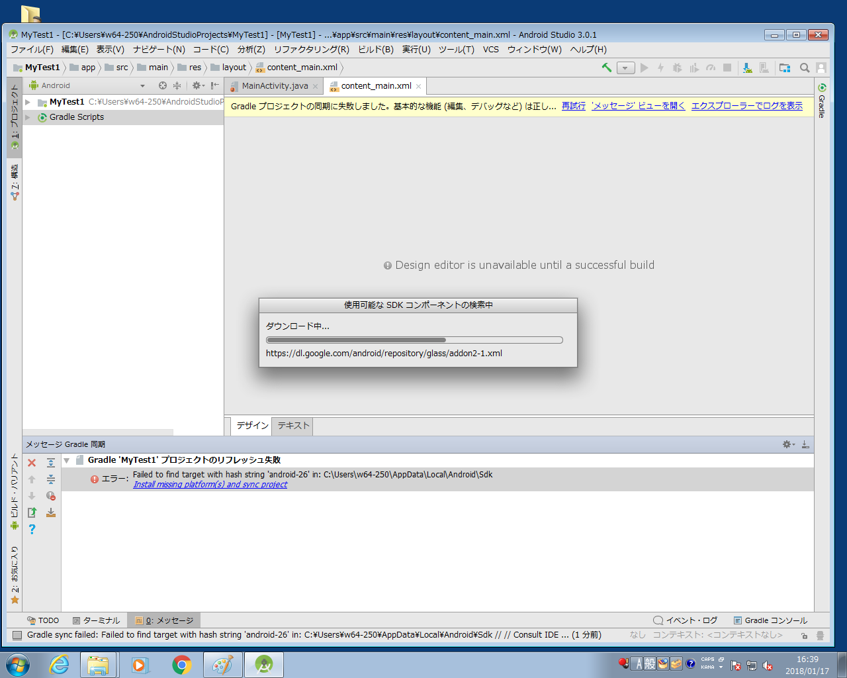Switch to テキスト tab in editor
Screen dimensions: 847x678
point(293,426)
